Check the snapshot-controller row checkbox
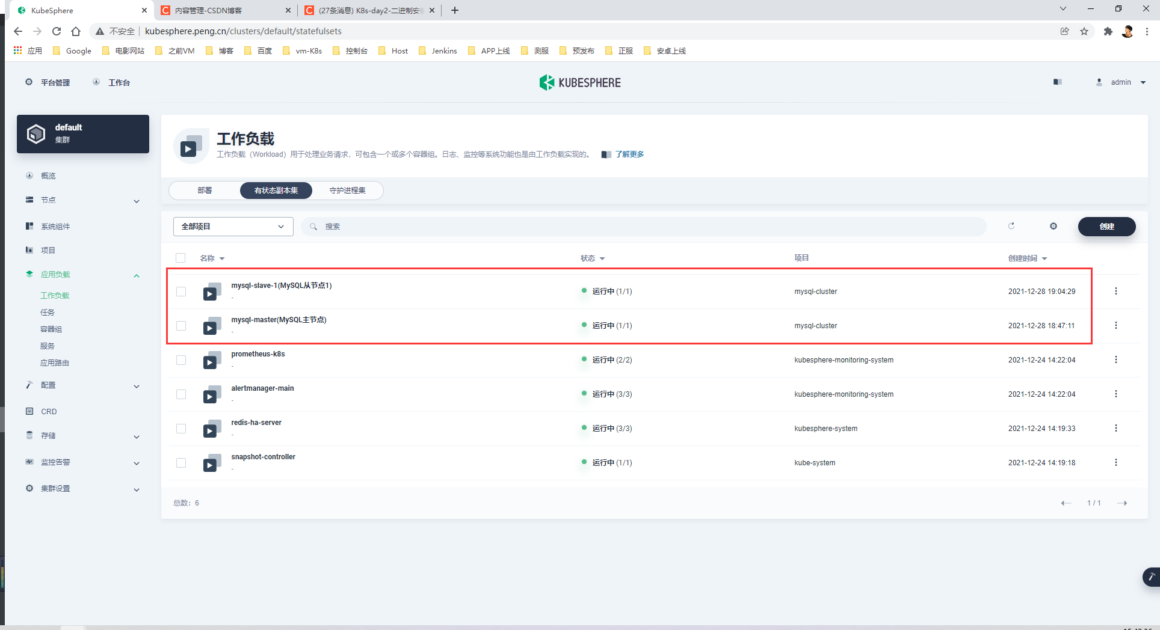This screenshot has height=630, width=1160. click(181, 463)
